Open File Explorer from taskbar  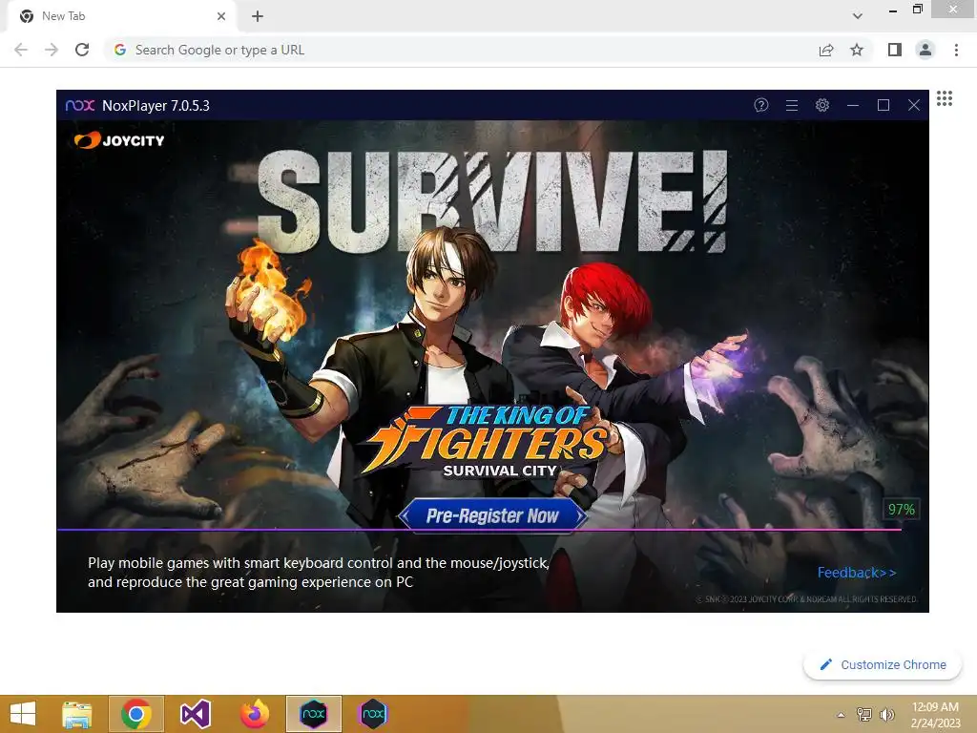point(77,714)
